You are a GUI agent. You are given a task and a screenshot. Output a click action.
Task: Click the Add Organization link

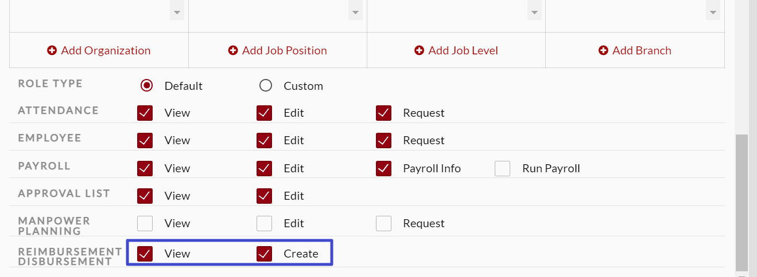(x=106, y=51)
